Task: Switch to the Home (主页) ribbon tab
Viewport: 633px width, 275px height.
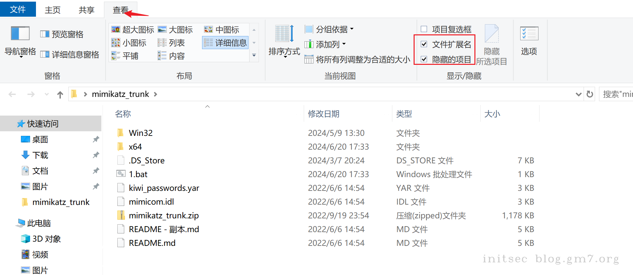Action: click(x=53, y=10)
